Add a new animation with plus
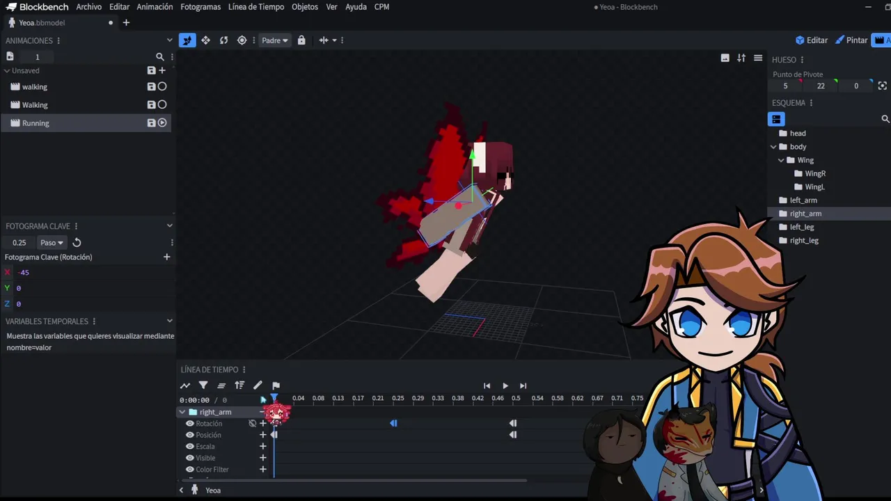This screenshot has height=501, width=891. point(162,70)
